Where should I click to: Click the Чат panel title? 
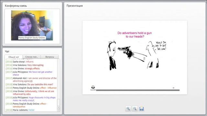7,52
